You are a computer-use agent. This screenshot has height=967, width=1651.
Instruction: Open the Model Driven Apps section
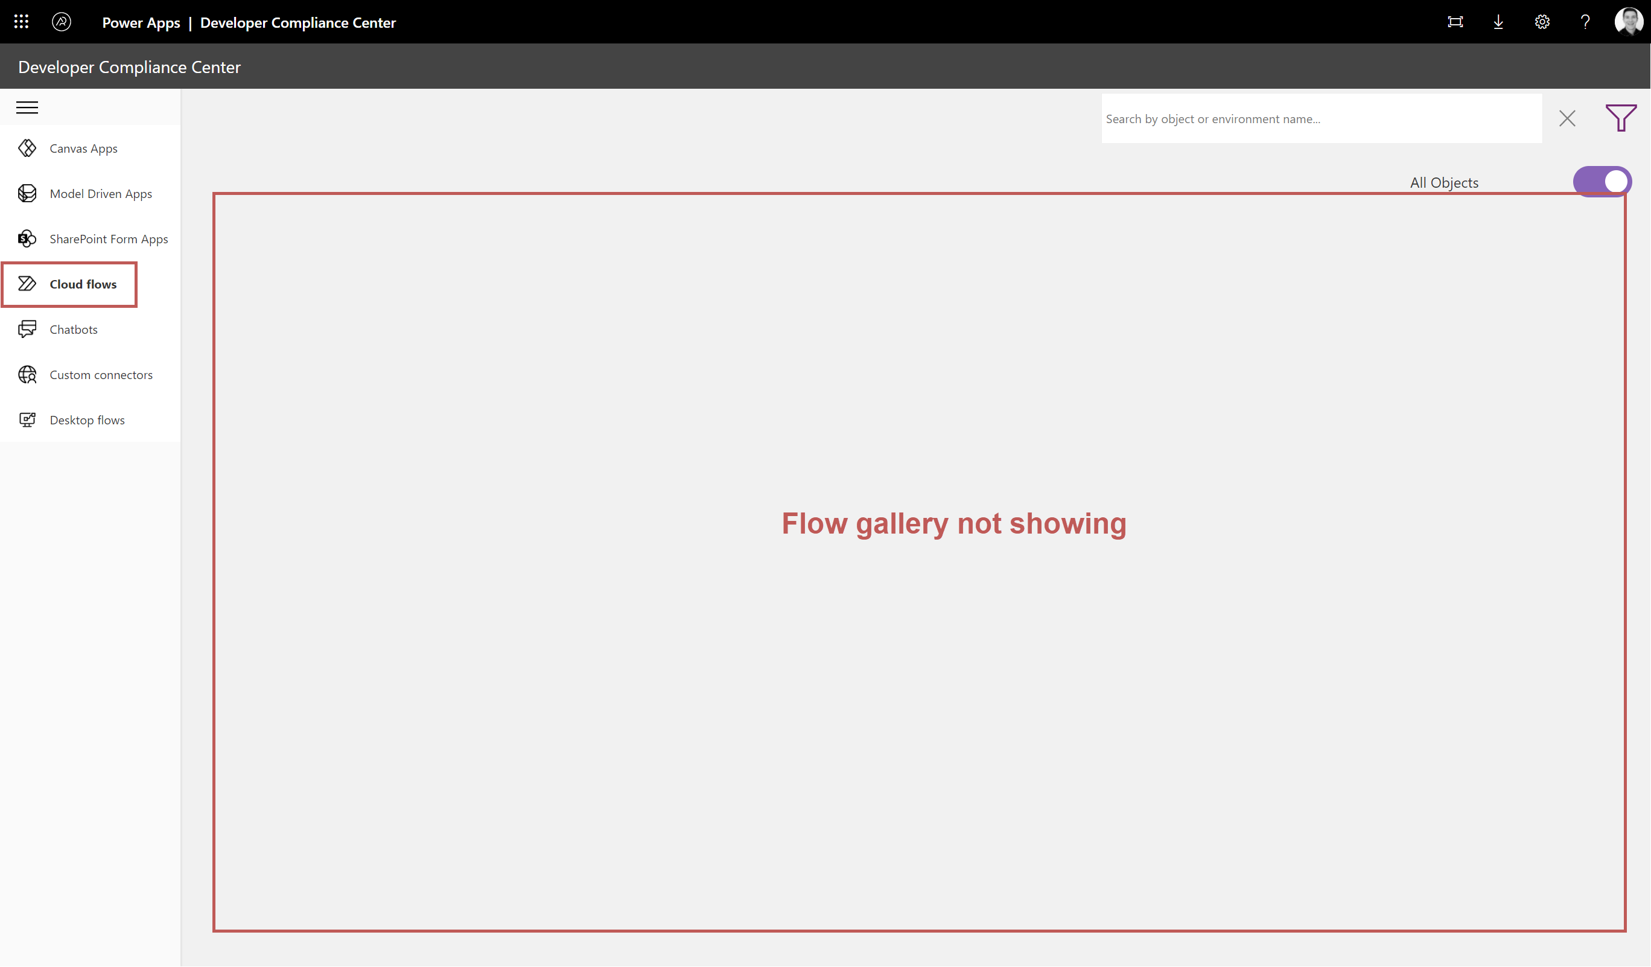tap(100, 193)
